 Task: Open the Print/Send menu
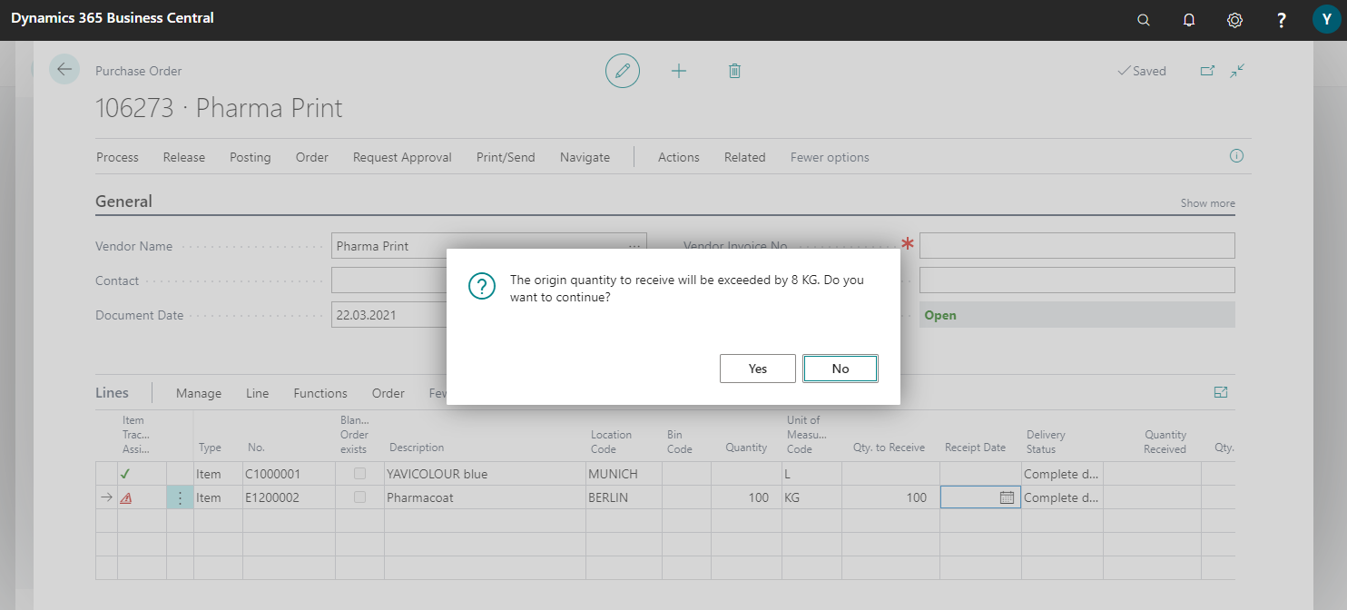pyautogui.click(x=506, y=157)
